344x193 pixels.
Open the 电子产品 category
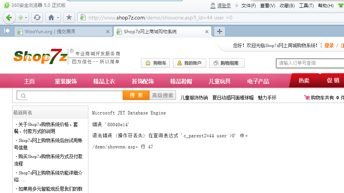point(258,81)
